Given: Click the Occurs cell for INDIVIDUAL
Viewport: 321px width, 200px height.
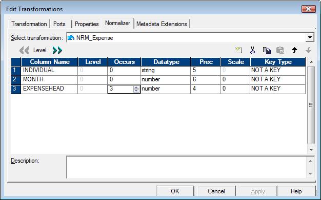Looking at the screenshot, I should click(x=124, y=70).
